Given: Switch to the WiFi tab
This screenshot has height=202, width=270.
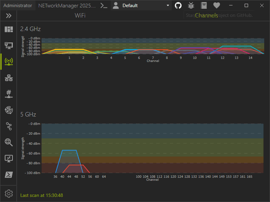Looking at the screenshot, I should (80, 15).
